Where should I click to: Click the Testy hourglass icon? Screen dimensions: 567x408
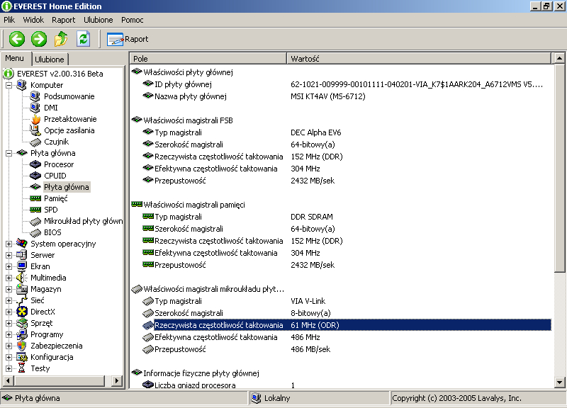tap(22, 368)
